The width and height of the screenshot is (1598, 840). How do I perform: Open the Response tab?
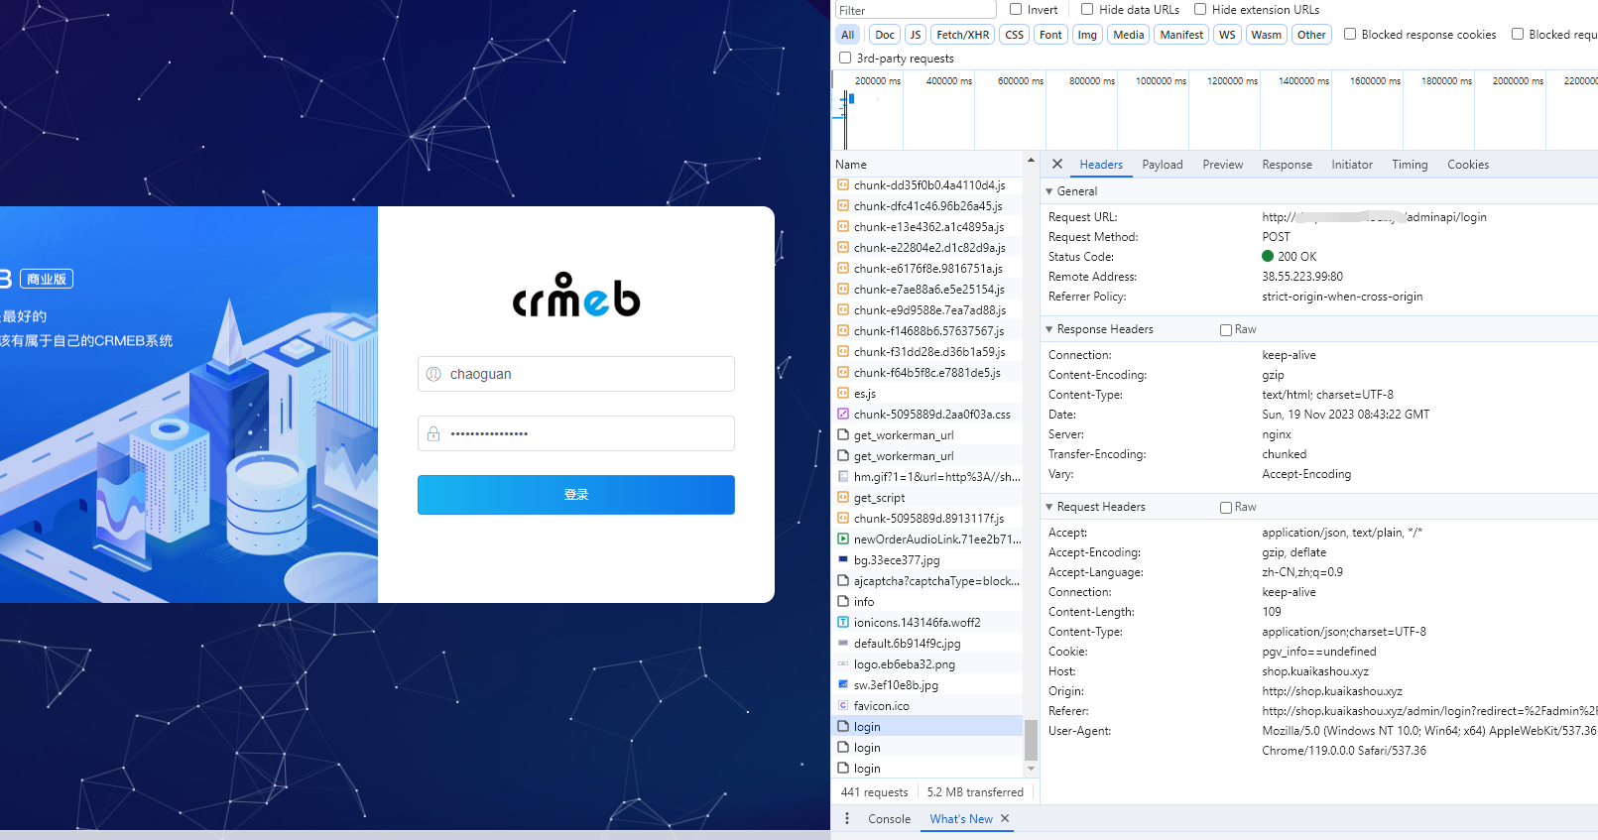click(1287, 165)
